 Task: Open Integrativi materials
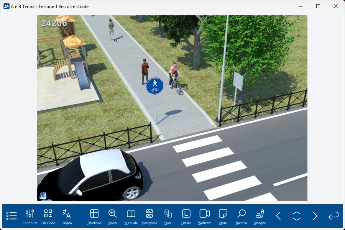tap(149, 216)
